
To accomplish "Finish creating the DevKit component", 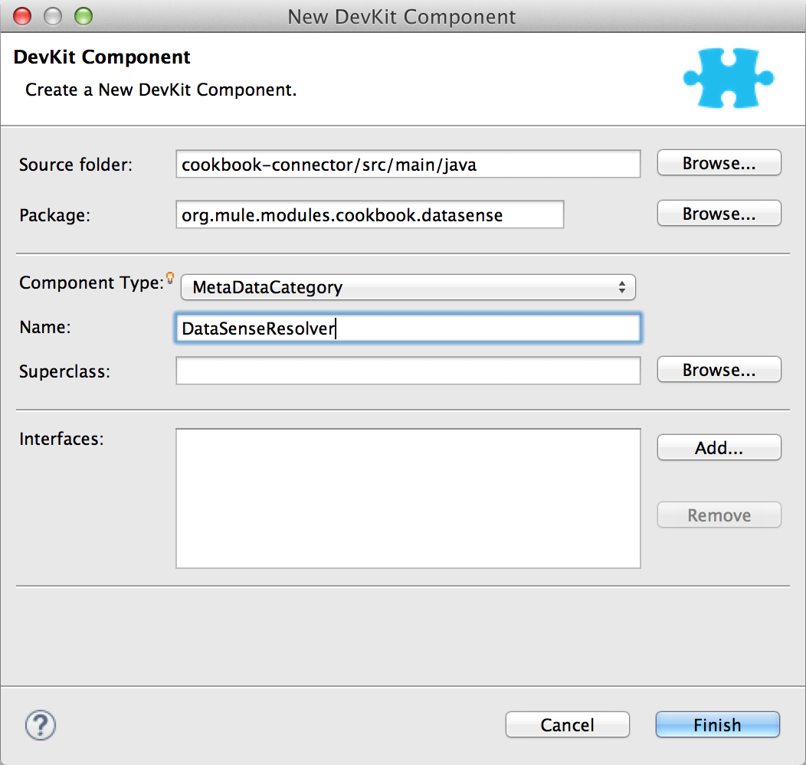I will point(716,724).
